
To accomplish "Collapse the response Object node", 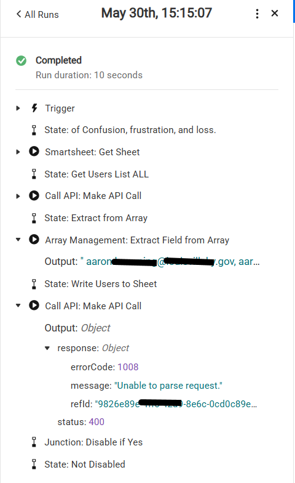I will coord(47,349).
